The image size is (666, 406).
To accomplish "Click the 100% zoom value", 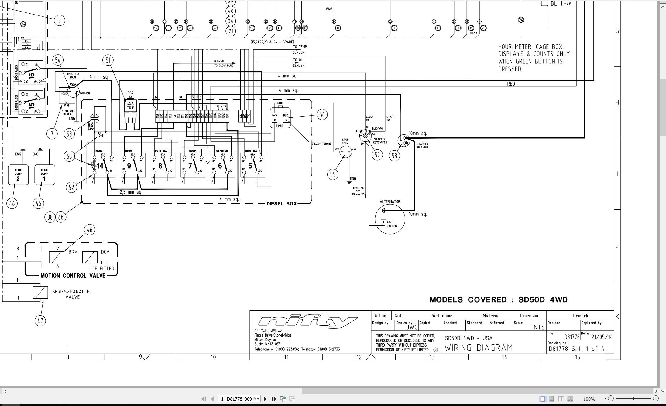I will pos(589,399).
